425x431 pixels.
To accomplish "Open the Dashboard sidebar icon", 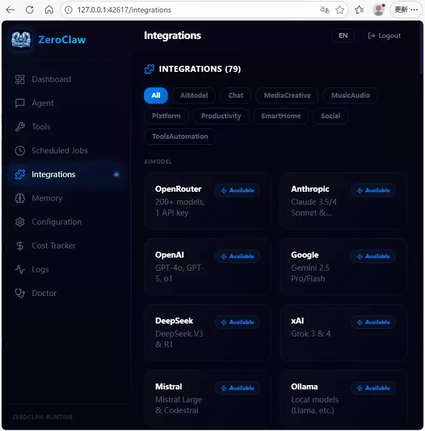I will 20,79.
